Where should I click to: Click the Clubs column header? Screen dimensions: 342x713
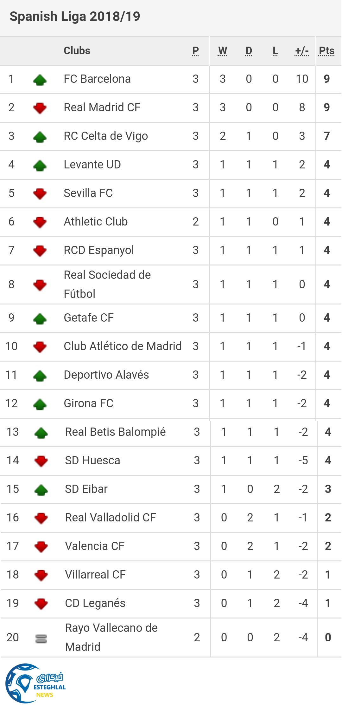77,51
